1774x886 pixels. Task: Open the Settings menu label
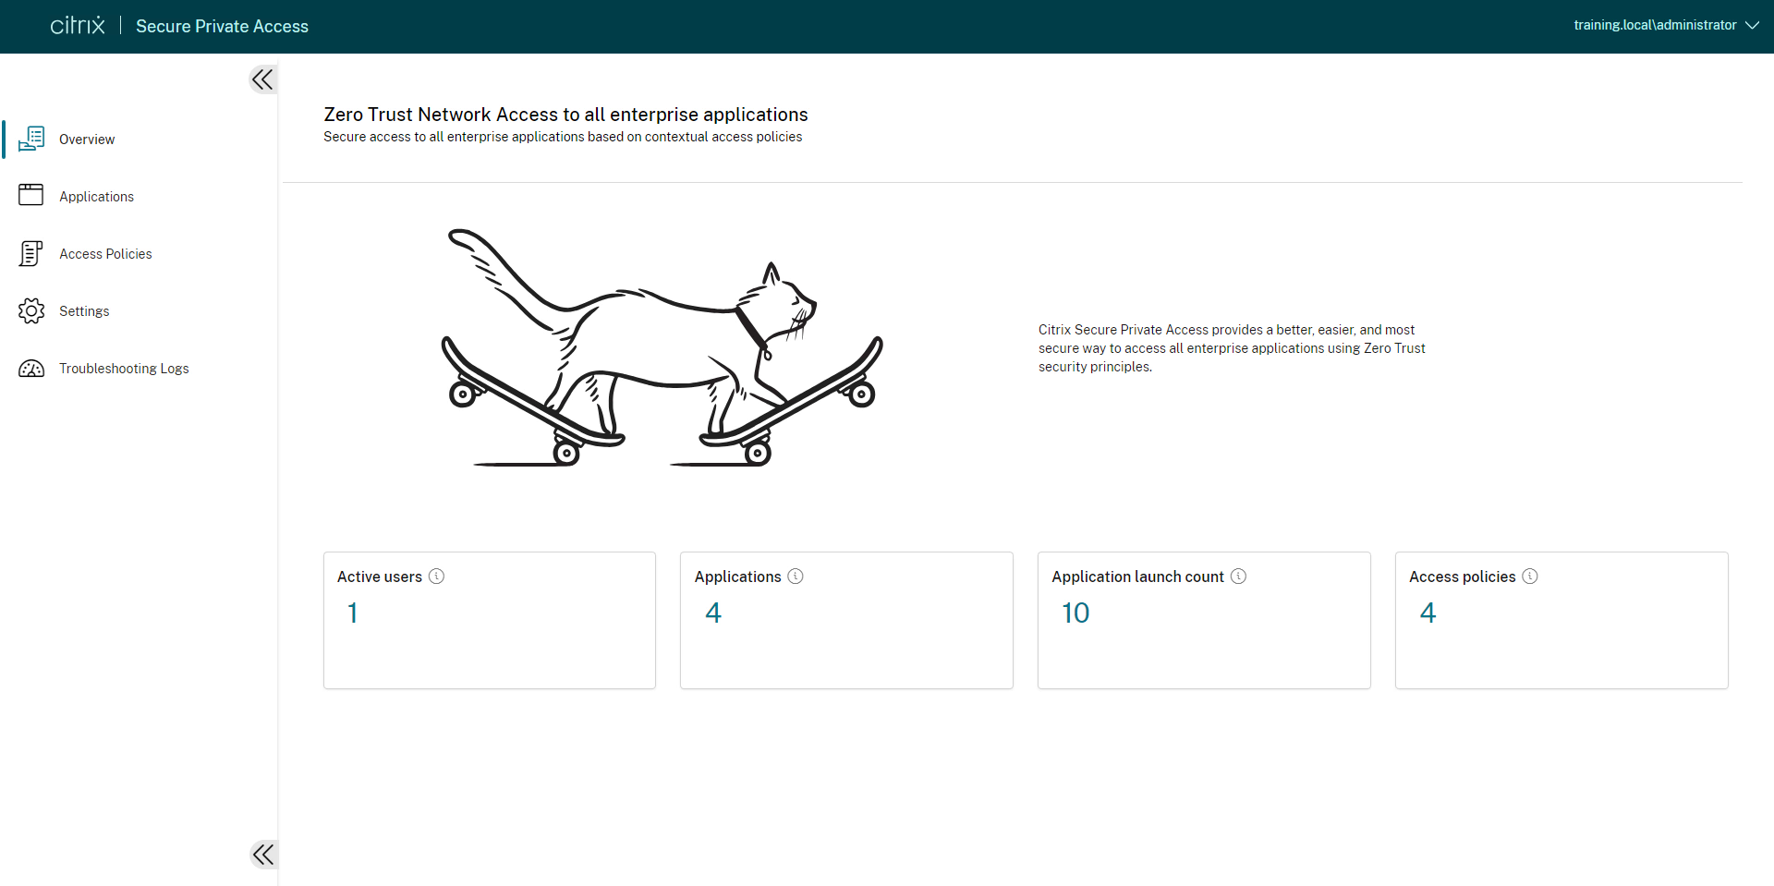84,311
